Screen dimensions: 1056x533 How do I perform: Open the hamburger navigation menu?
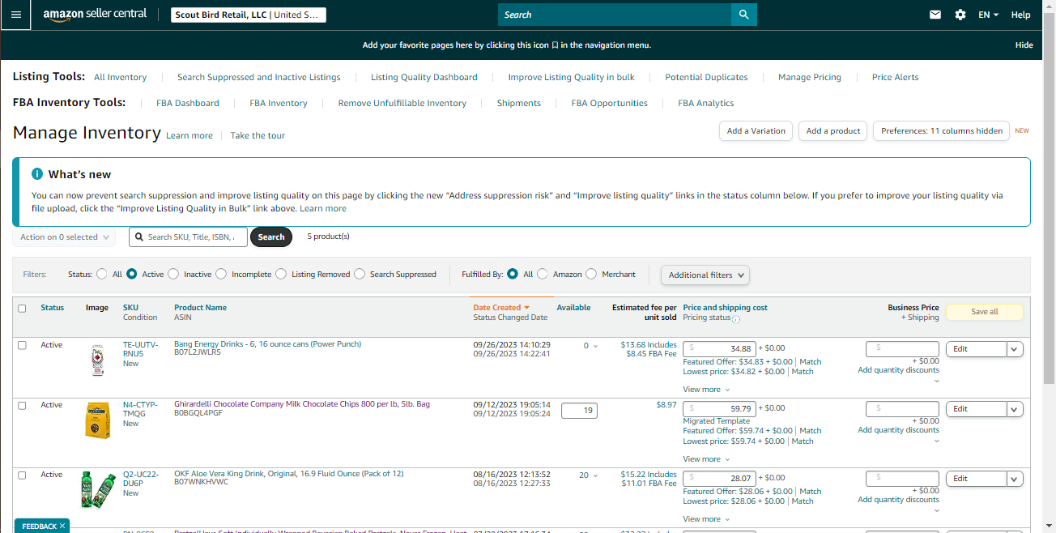point(16,15)
